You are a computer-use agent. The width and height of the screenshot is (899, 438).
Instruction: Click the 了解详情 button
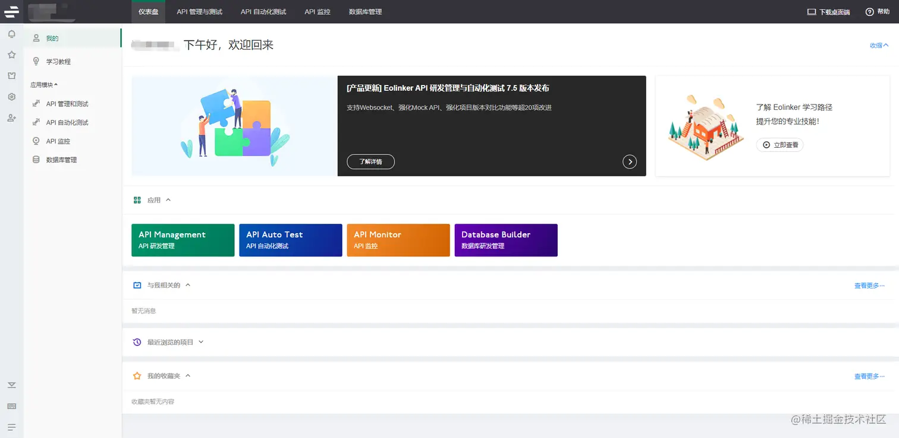(370, 161)
